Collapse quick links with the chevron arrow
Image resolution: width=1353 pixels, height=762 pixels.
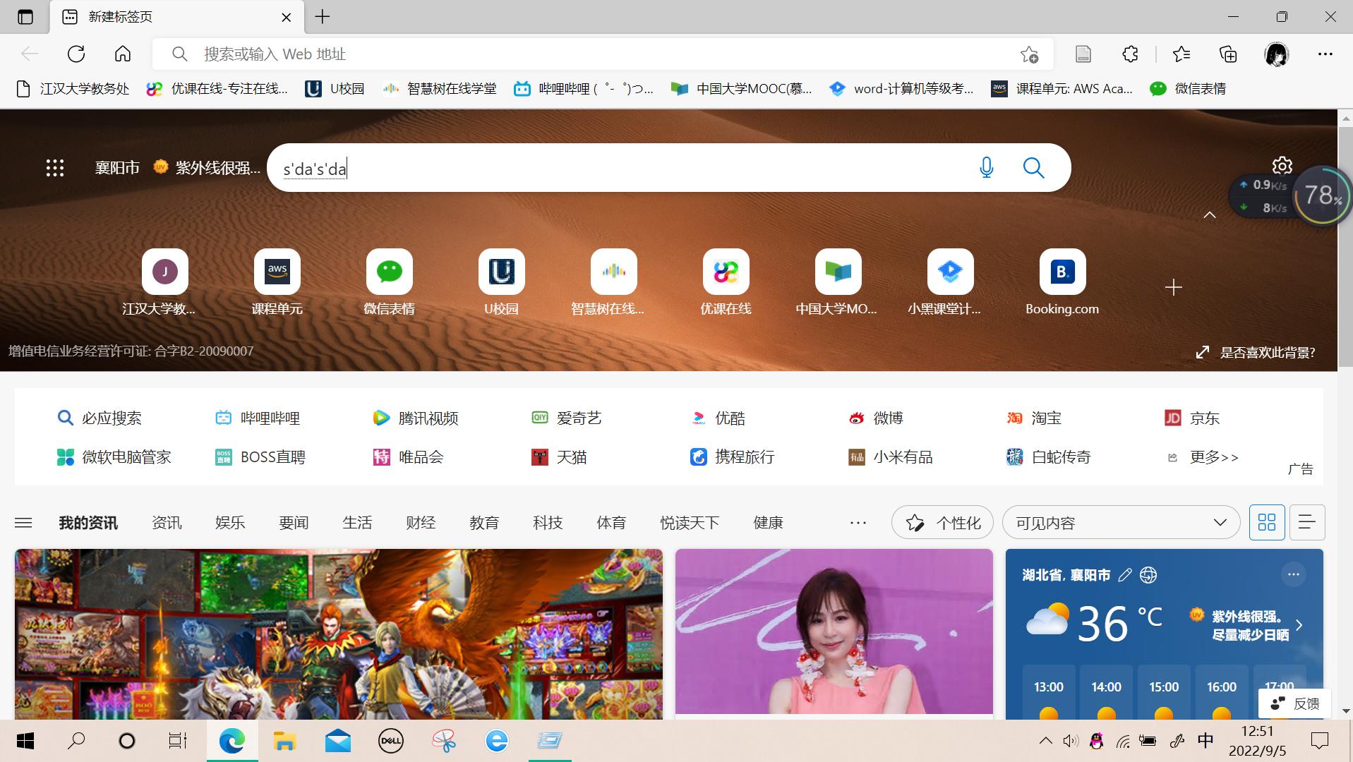point(1208,214)
